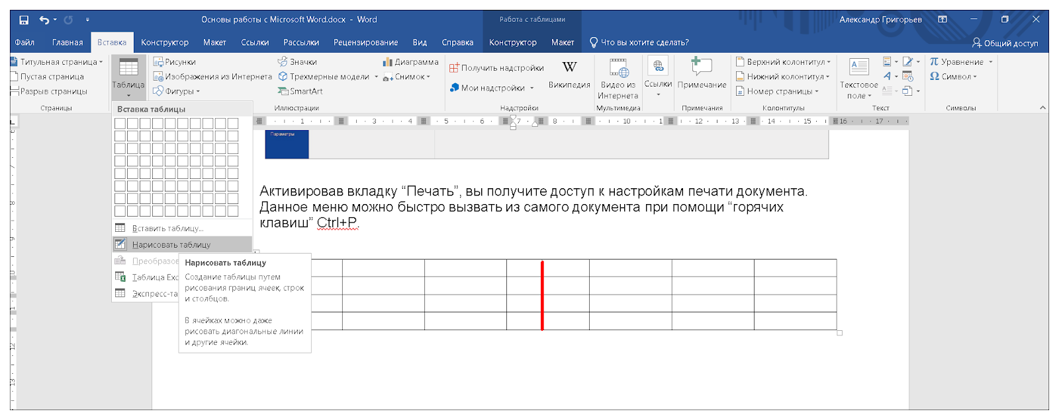The image size is (1059, 420).
Task: Expand the Фигуры shapes dropdown
Action: pyautogui.click(x=198, y=92)
